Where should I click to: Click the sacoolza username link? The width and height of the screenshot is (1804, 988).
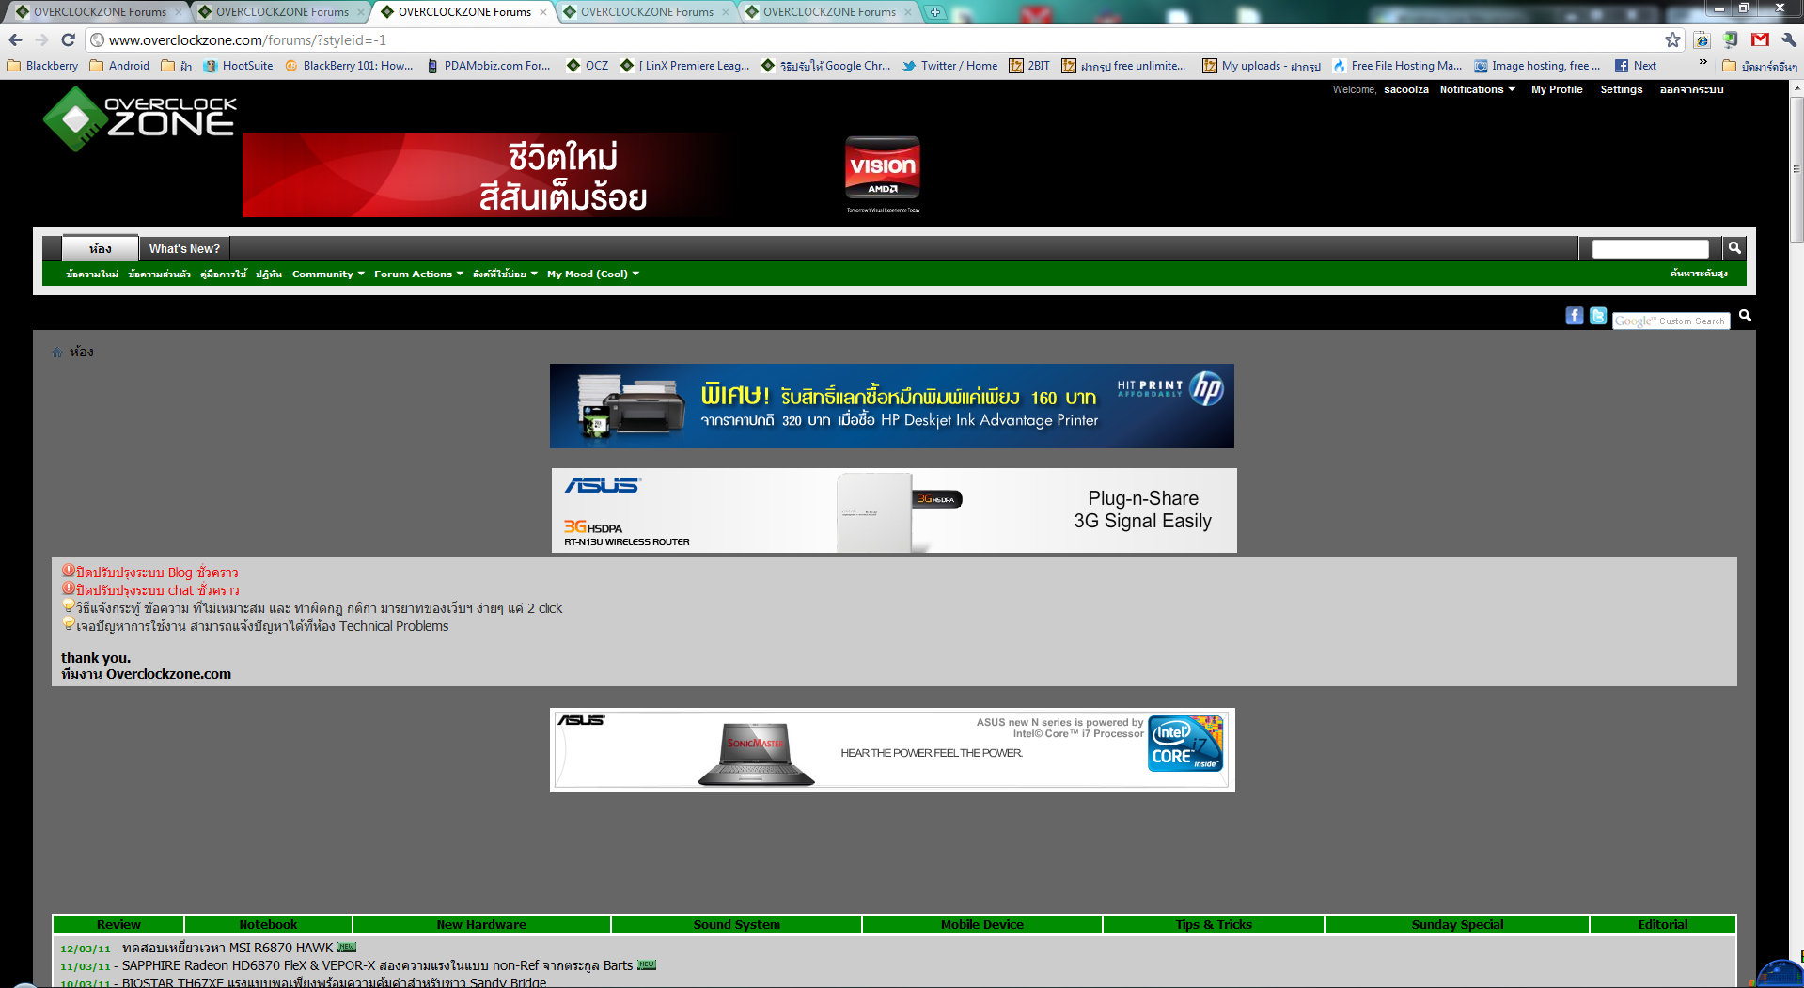1406,90
